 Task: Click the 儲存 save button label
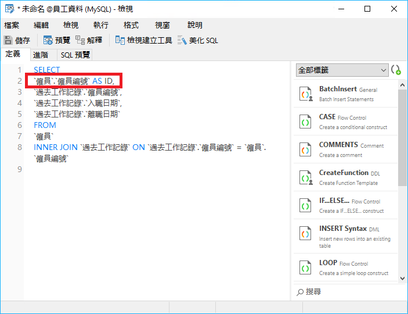click(x=23, y=41)
